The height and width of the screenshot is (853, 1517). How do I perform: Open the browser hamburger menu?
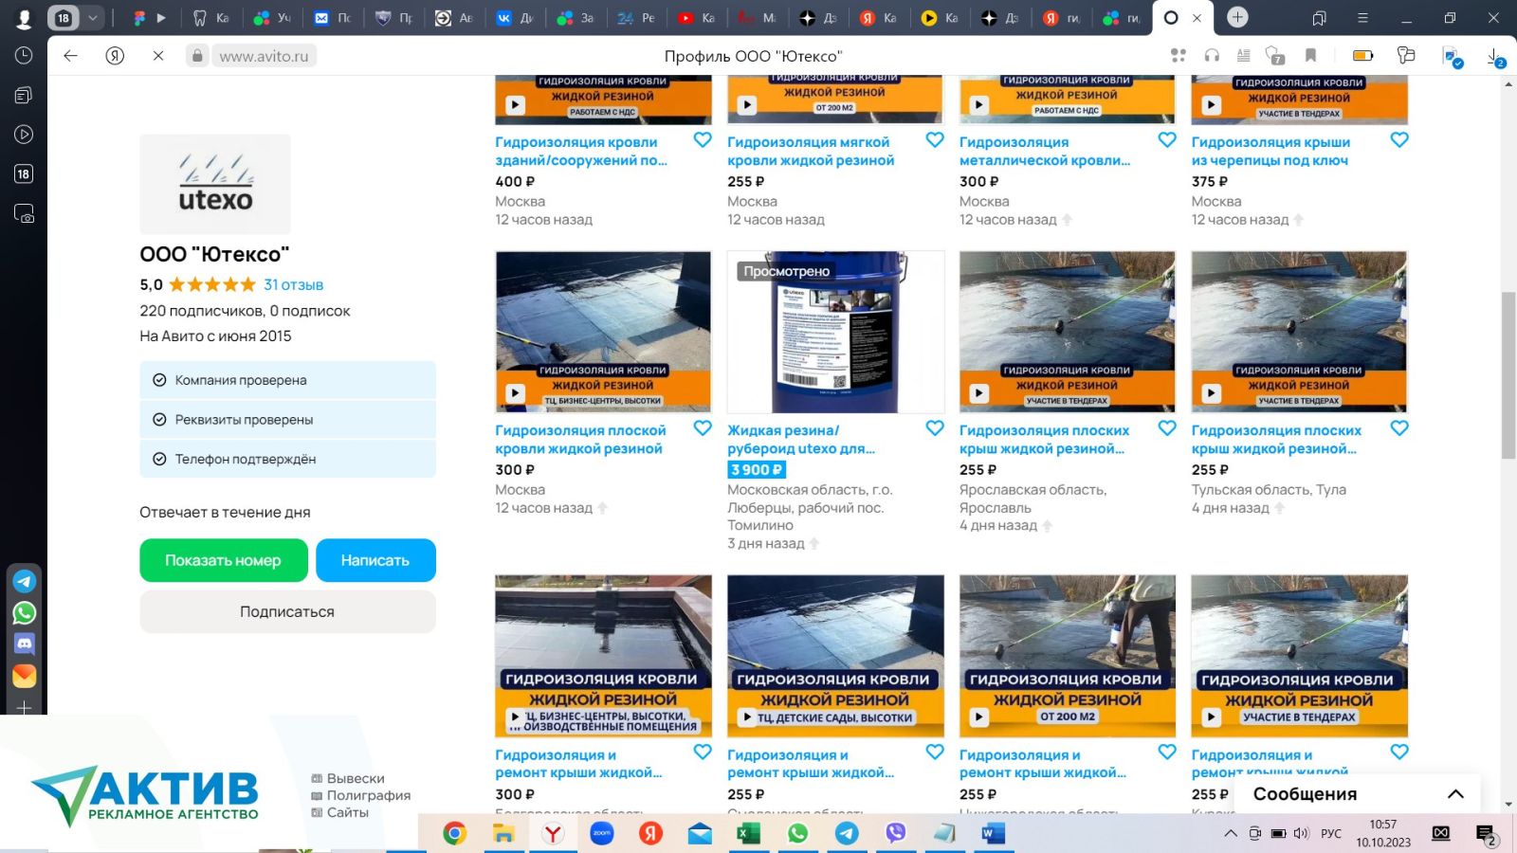1362,18
